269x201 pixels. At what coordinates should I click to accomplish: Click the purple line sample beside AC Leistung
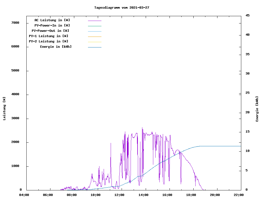[94, 21]
